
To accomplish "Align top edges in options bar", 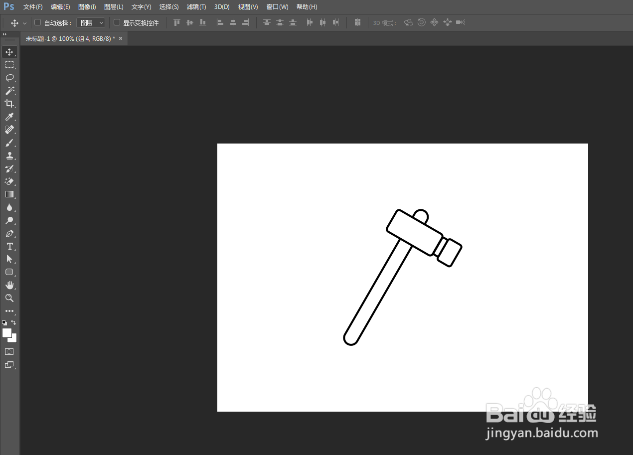I will (x=176, y=22).
